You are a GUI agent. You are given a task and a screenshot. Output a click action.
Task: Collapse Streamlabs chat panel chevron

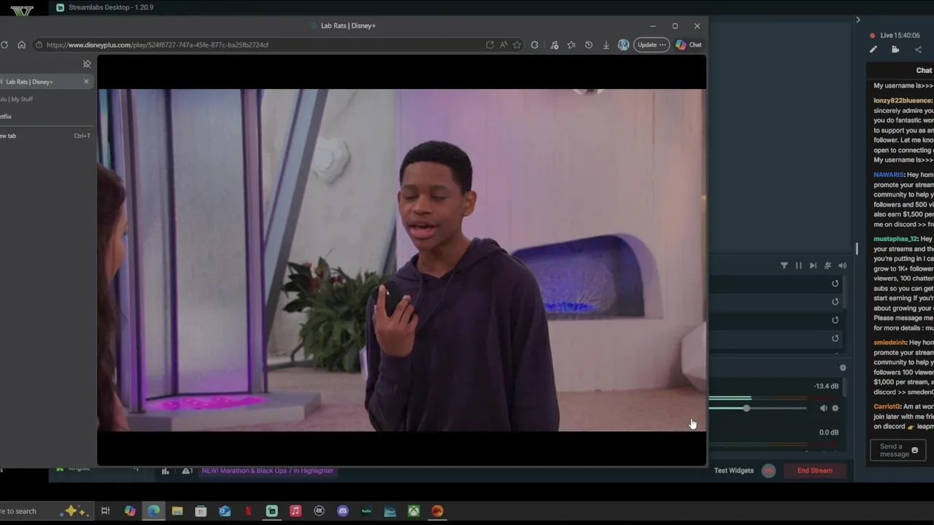858,20
